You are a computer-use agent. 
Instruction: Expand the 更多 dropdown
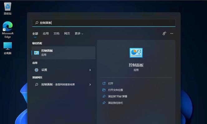click(79, 33)
